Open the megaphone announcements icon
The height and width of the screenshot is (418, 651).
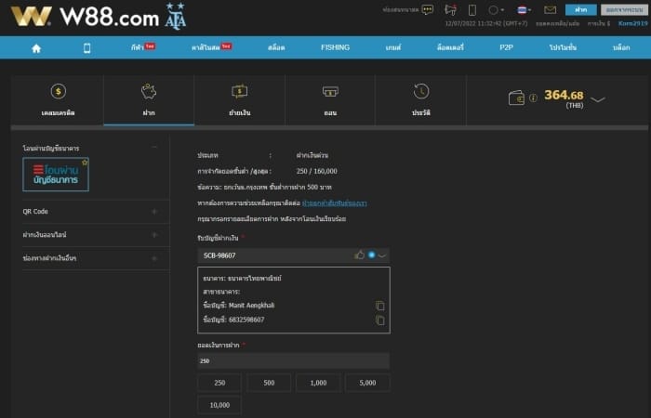pyautogui.click(x=450, y=9)
